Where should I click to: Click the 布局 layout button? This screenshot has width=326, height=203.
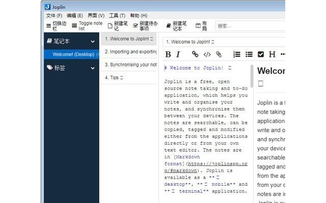(x=201, y=26)
